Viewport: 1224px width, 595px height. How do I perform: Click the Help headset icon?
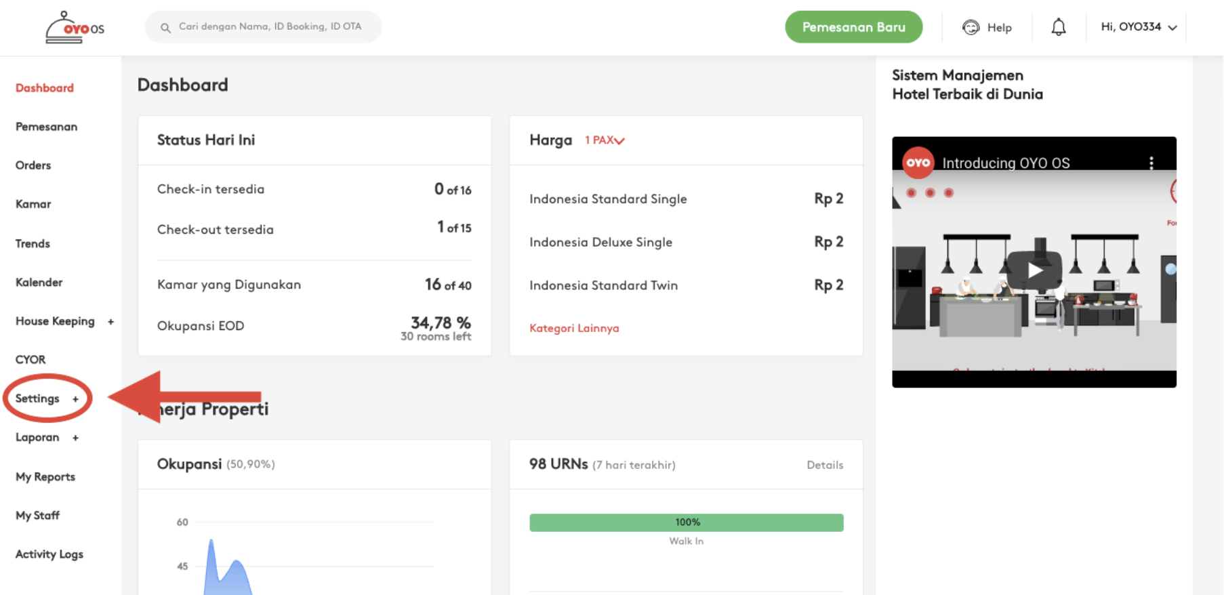coord(971,27)
